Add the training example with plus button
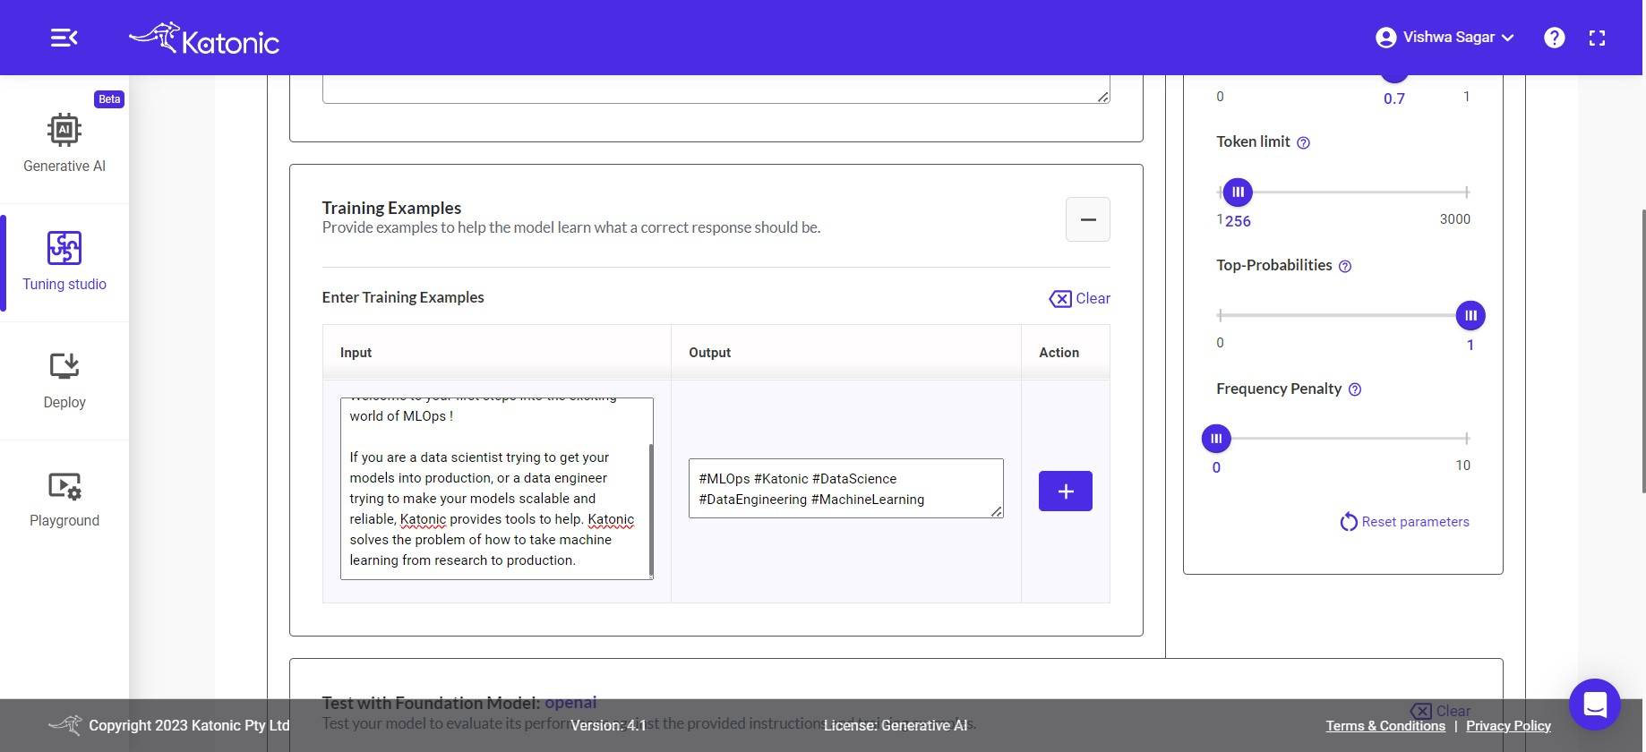1646x752 pixels. pyautogui.click(x=1066, y=491)
